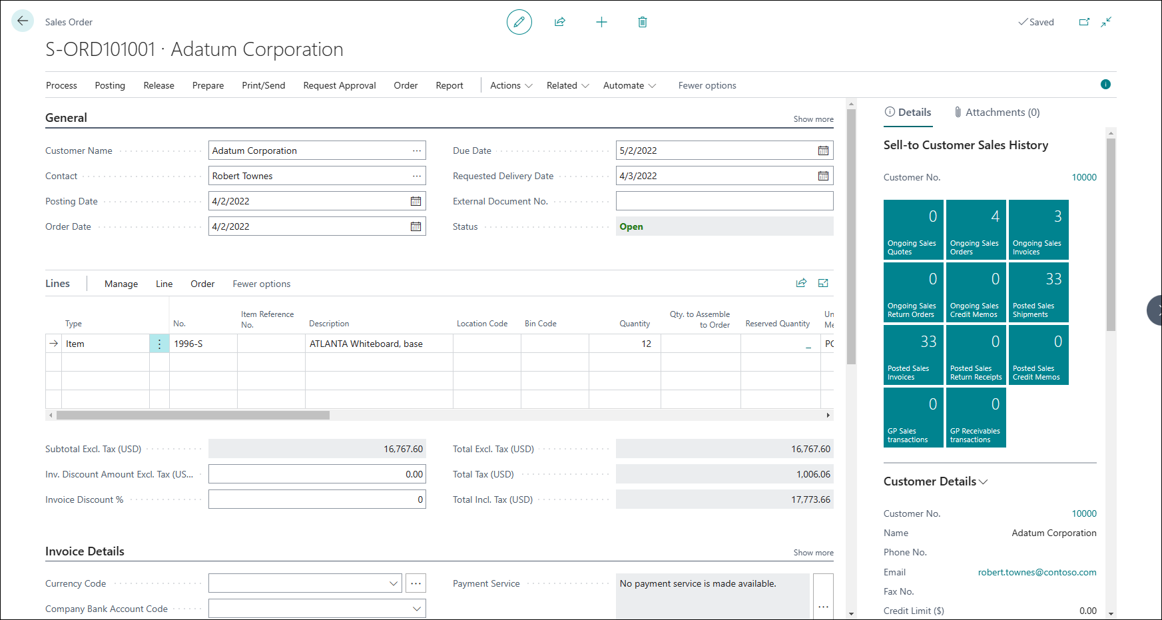
Task: Open the Posting Date calendar picker
Action: pyautogui.click(x=416, y=201)
